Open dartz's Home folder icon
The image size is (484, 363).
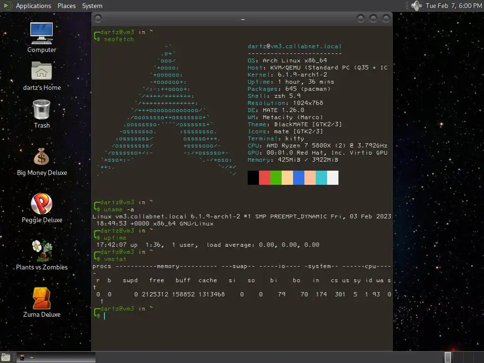[42, 76]
